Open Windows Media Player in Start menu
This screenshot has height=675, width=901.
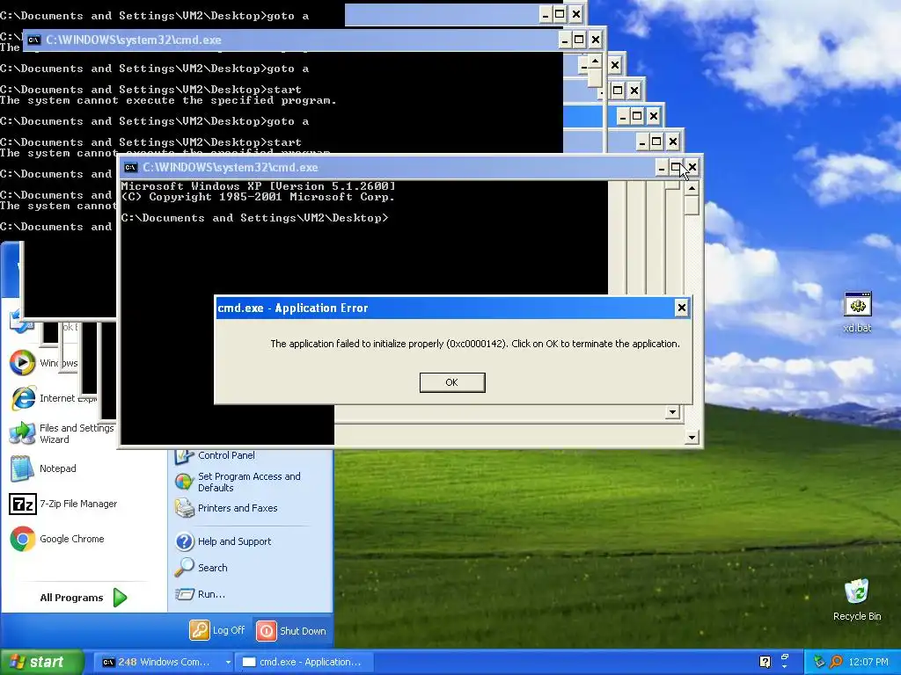44,363
